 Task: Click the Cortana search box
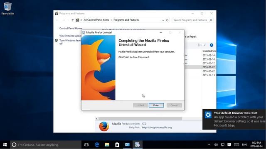(46, 144)
